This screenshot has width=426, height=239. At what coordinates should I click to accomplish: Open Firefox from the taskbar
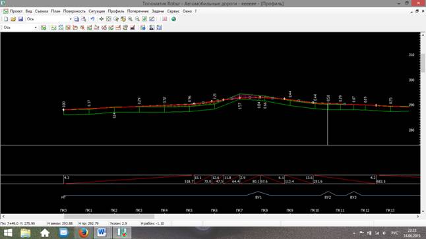83,233
